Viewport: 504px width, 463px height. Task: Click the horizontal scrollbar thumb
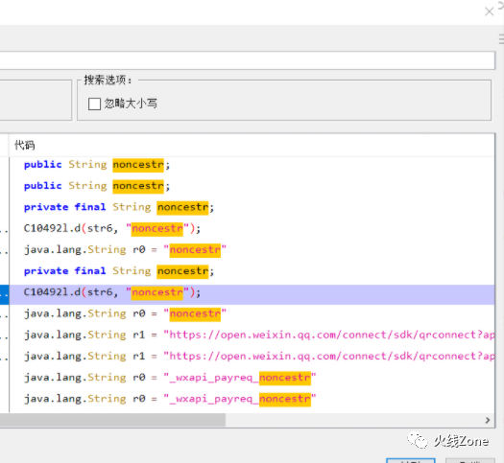click(112, 420)
